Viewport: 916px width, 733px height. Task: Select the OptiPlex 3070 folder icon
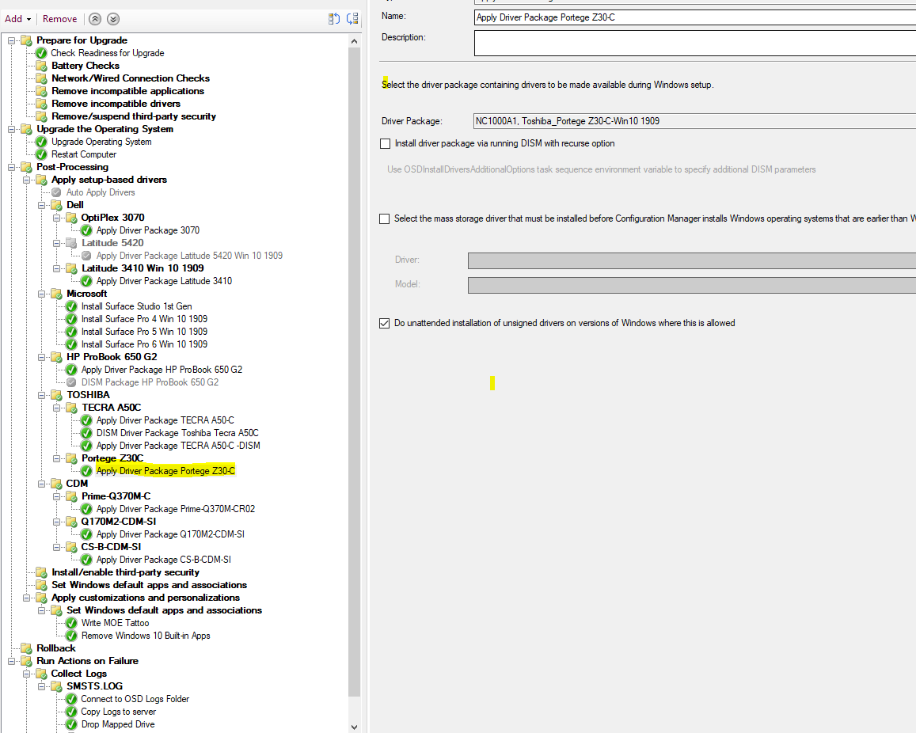point(71,218)
